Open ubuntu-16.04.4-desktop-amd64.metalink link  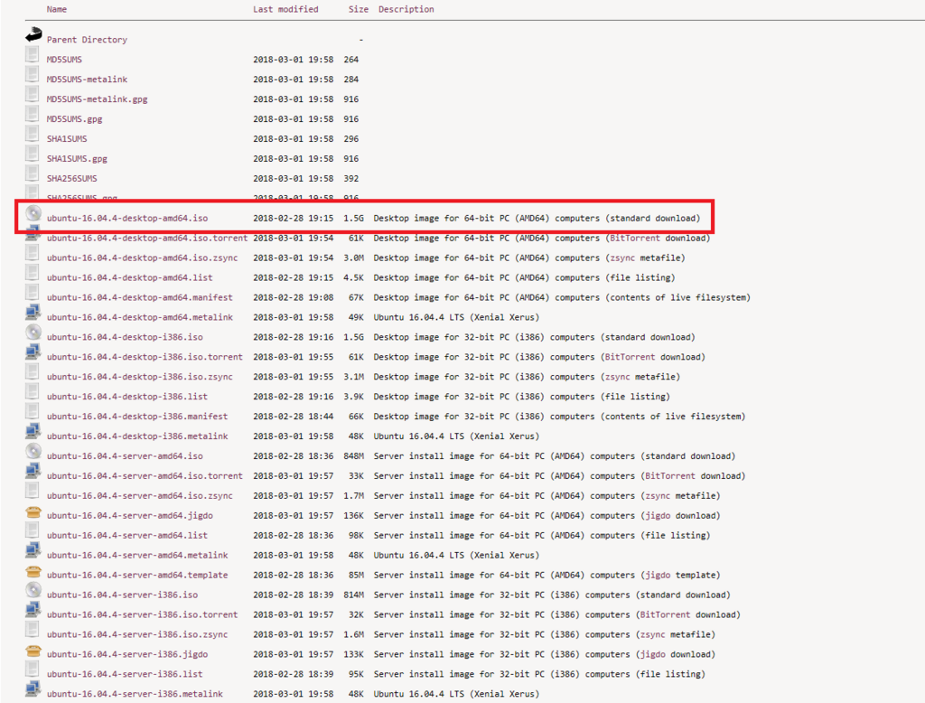[140, 317]
